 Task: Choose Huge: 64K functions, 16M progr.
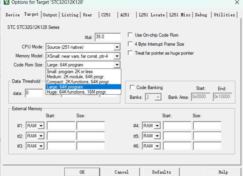pos(83,92)
